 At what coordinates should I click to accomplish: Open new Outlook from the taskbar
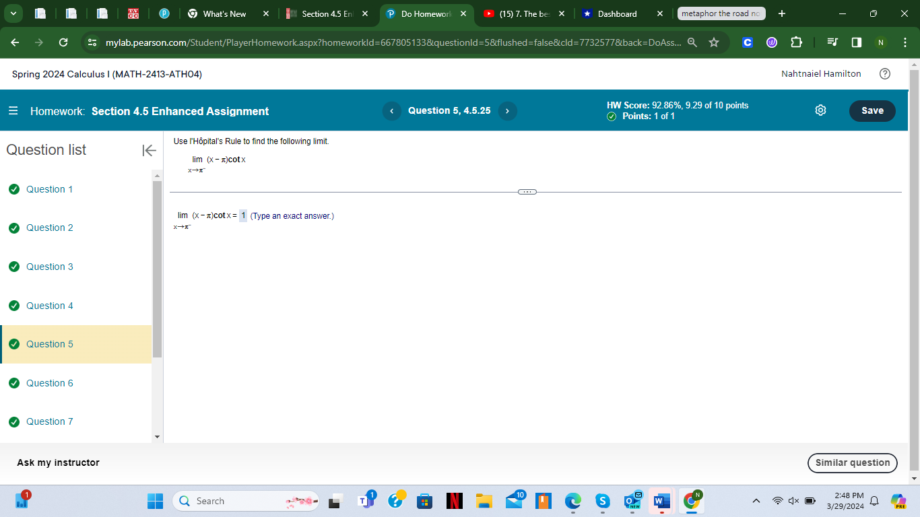point(632,501)
